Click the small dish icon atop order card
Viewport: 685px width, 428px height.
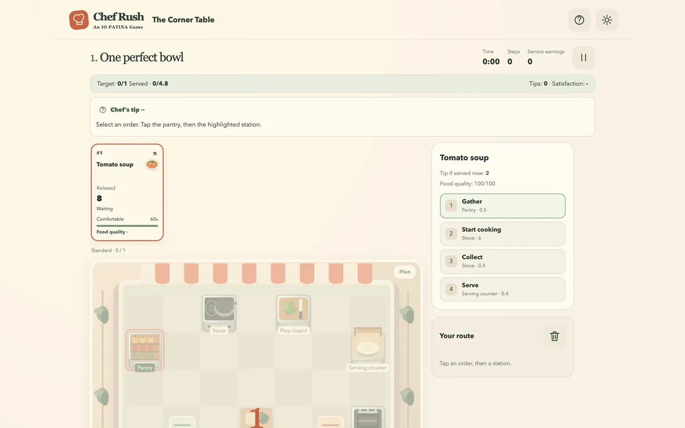(155, 153)
